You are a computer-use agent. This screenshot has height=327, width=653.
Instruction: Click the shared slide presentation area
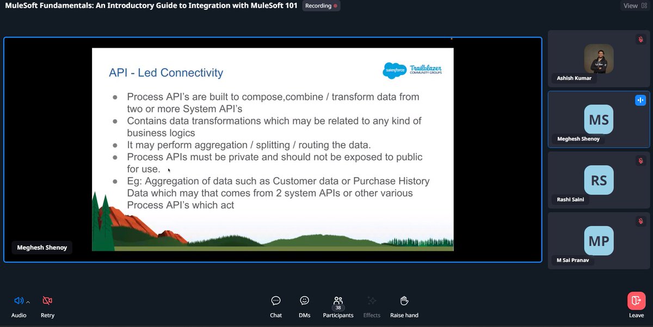[x=273, y=149]
